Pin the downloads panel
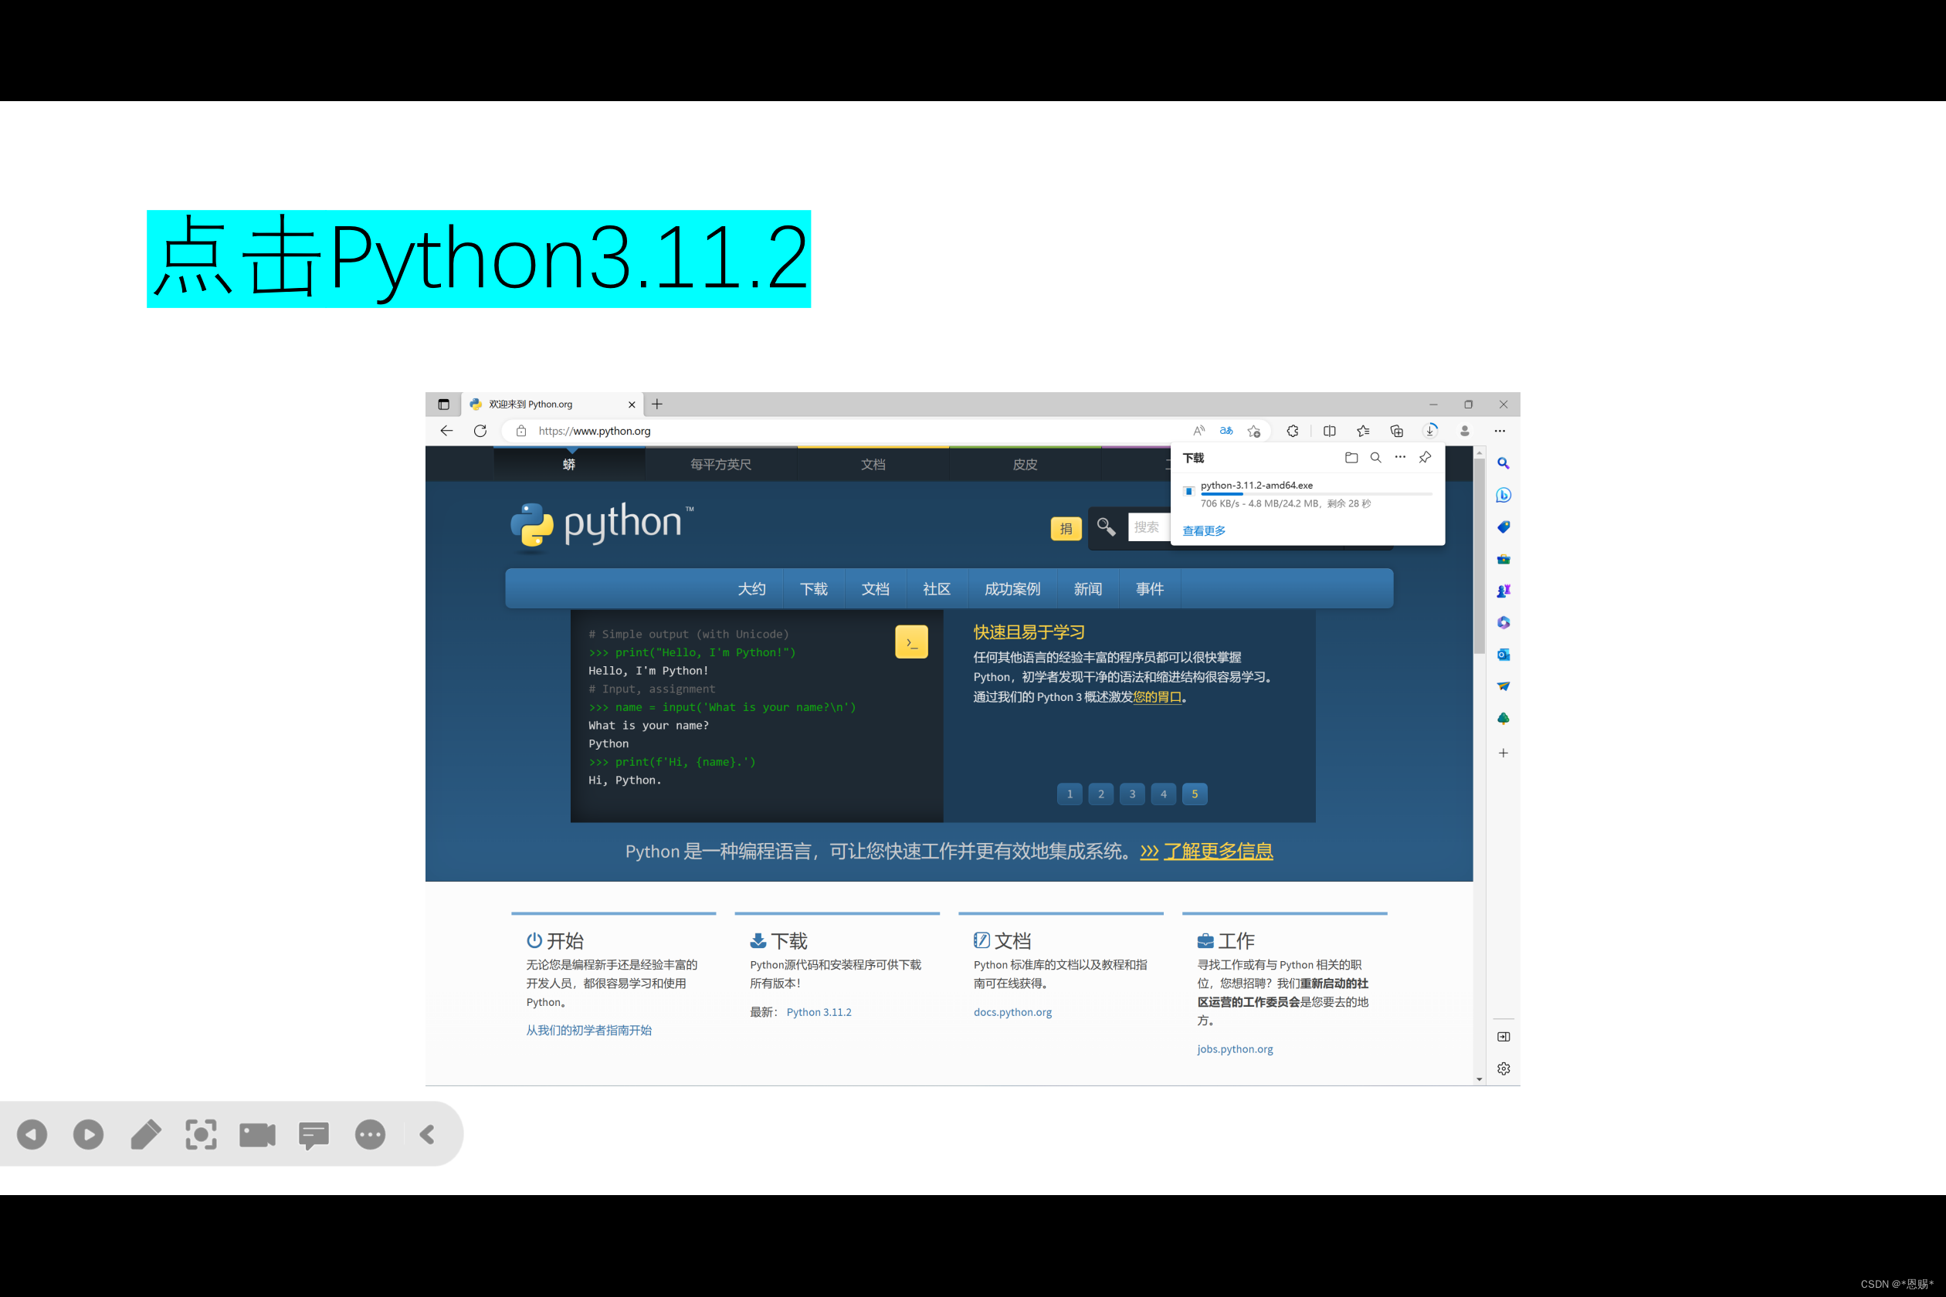Viewport: 1946px width, 1297px height. click(x=1425, y=457)
